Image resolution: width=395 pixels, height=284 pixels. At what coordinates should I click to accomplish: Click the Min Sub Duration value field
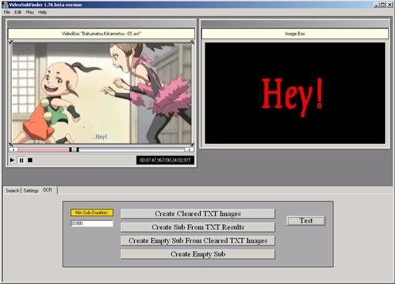point(92,223)
